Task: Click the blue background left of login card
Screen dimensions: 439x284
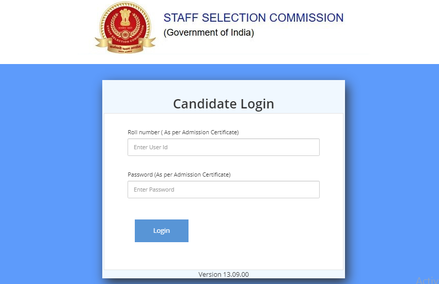Action: tap(52, 170)
